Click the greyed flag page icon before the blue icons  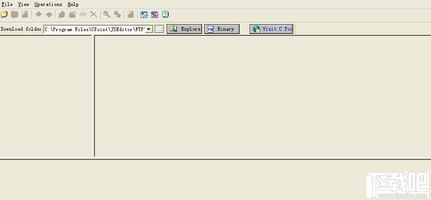131,14
